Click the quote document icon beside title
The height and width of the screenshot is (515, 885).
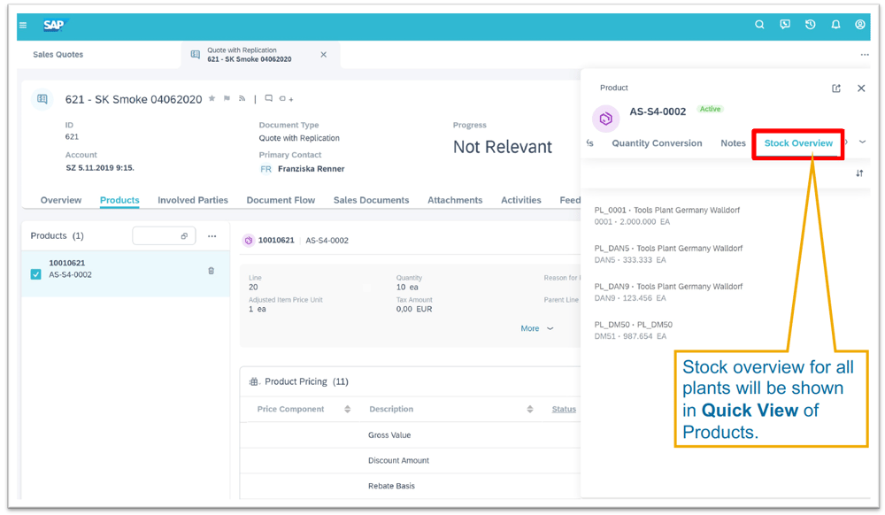[x=42, y=99]
